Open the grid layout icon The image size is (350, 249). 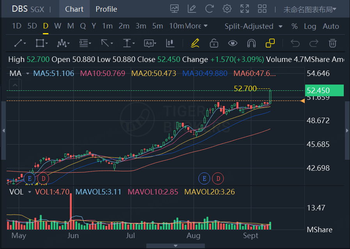[x=262, y=9]
